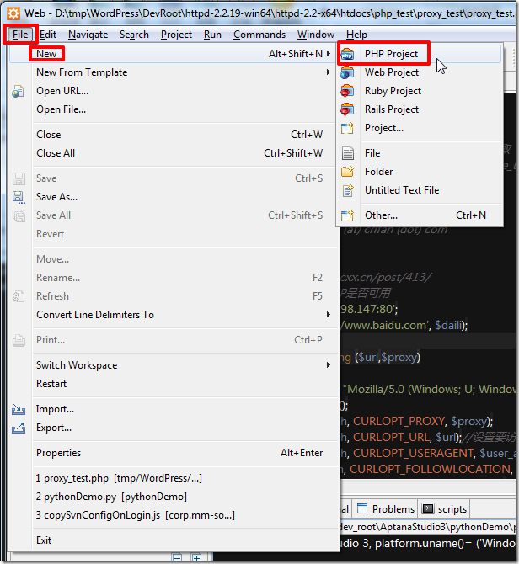Choose Untitled Text File entry
Image resolution: width=519 pixels, height=564 pixels.
tap(420, 190)
